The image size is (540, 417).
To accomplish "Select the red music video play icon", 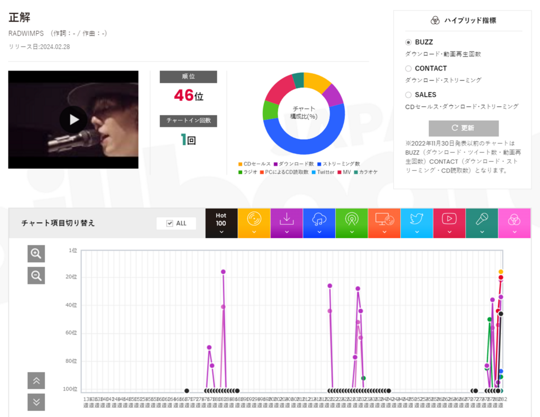I will pos(449,218).
